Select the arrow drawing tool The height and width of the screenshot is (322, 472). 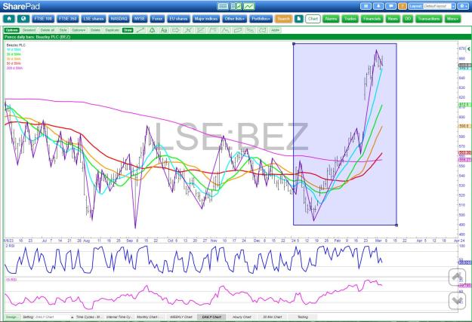pos(175,30)
